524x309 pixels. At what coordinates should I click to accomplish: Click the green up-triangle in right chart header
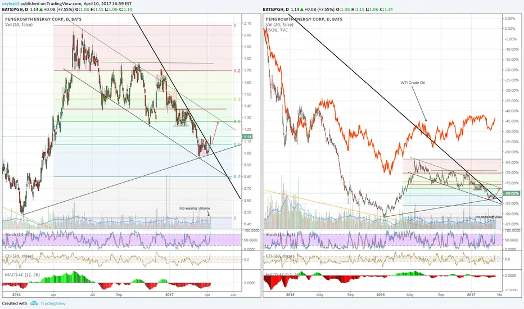click(x=302, y=10)
